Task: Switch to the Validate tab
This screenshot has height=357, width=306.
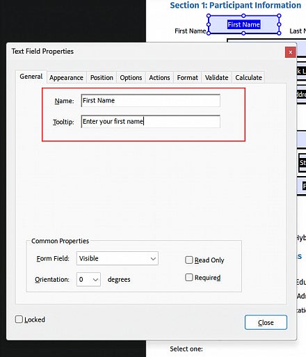Action: (216, 77)
